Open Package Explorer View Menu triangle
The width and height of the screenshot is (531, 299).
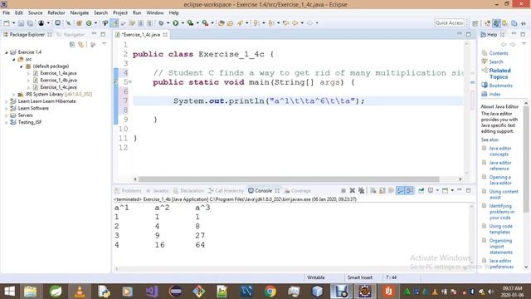[x=104, y=44]
